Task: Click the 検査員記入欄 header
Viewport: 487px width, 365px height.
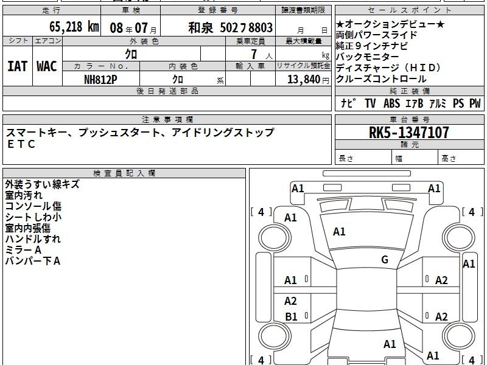Action: pyautogui.click(x=124, y=173)
